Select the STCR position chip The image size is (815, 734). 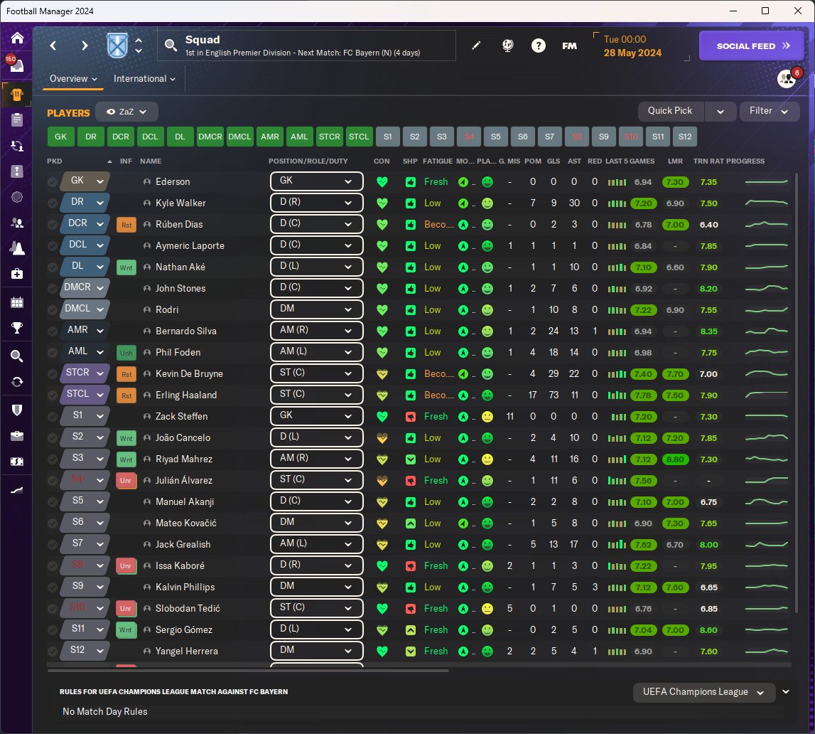pyautogui.click(x=329, y=137)
